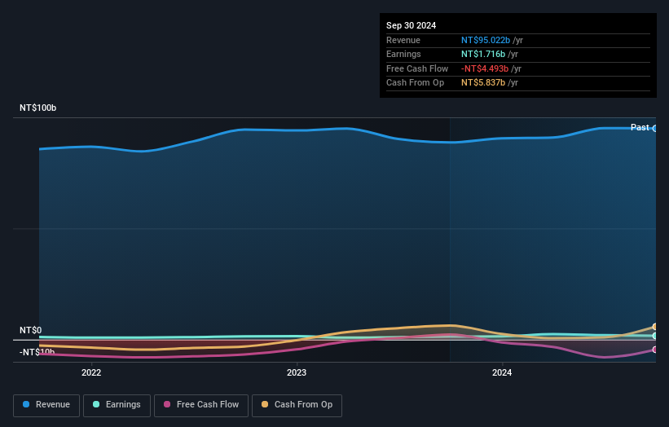Click the NT$1.716b earnings value
This screenshot has height=427, width=669.
coord(483,54)
